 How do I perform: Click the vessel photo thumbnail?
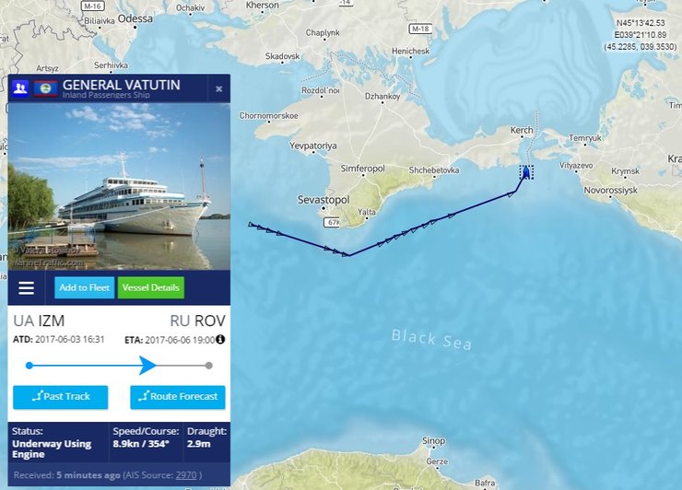[x=119, y=187]
